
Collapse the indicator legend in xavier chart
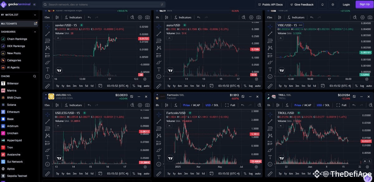58,38
